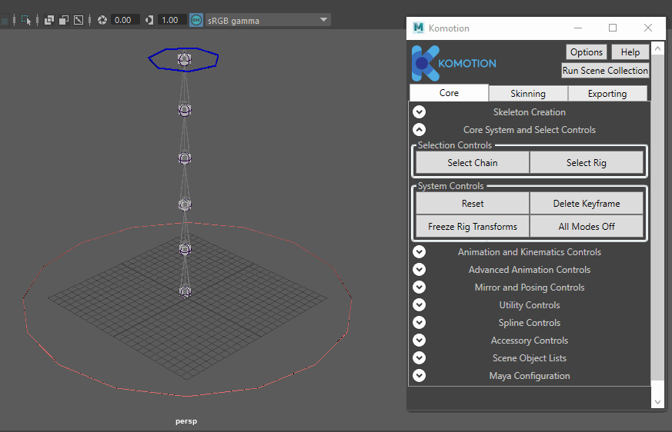Click Komotion panel scrollbar up arrow
672x432 pixels.
[657, 48]
